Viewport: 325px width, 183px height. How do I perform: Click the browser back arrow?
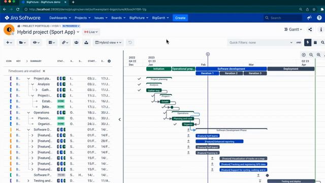pos(5,9)
